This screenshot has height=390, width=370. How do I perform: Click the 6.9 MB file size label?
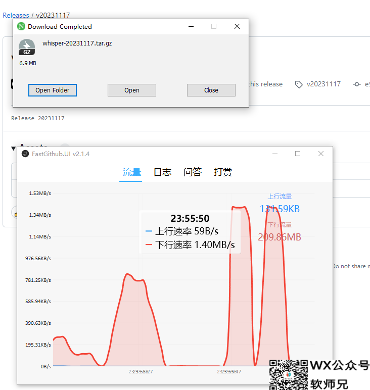[x=28, y=63]
